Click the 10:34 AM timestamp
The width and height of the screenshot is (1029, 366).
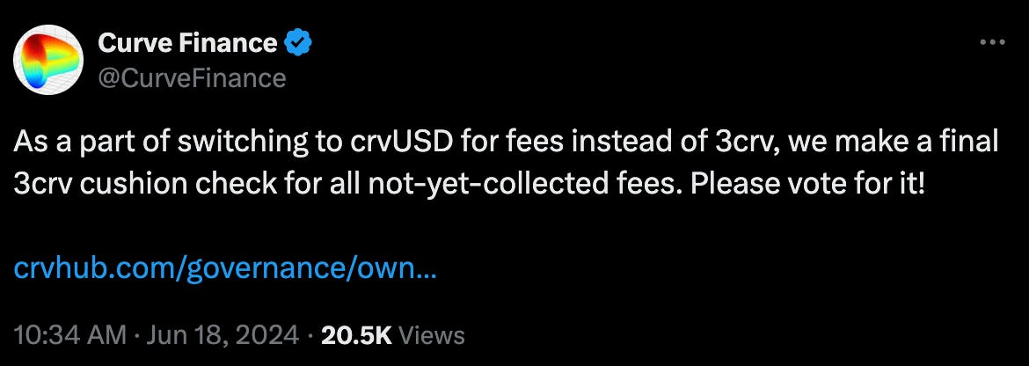point(69,335)
